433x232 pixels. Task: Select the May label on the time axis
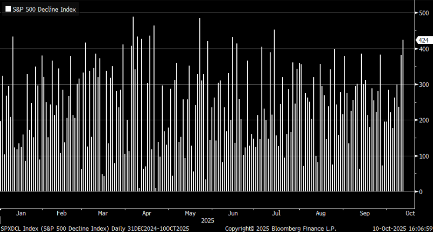tap(190, 213)
